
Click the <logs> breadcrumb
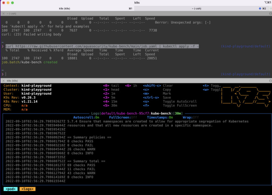pos(27,189)
